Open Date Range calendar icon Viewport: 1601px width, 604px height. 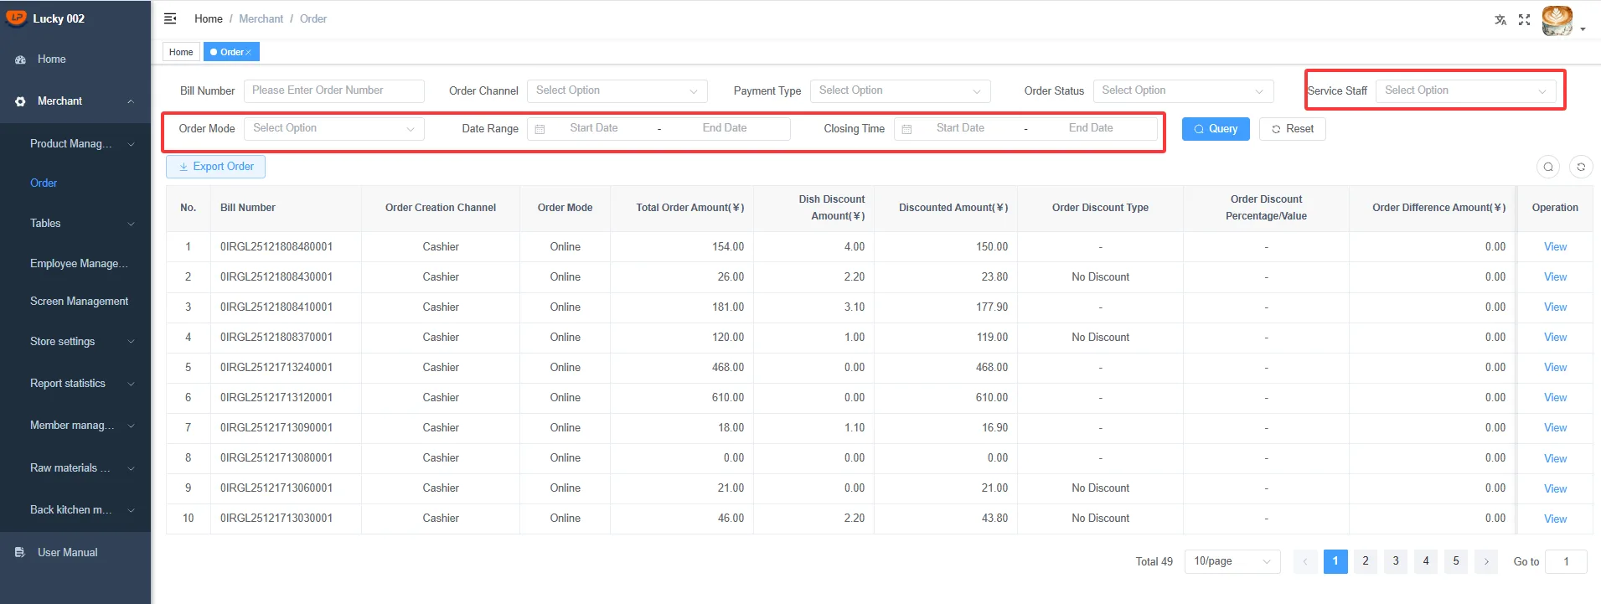540,129
